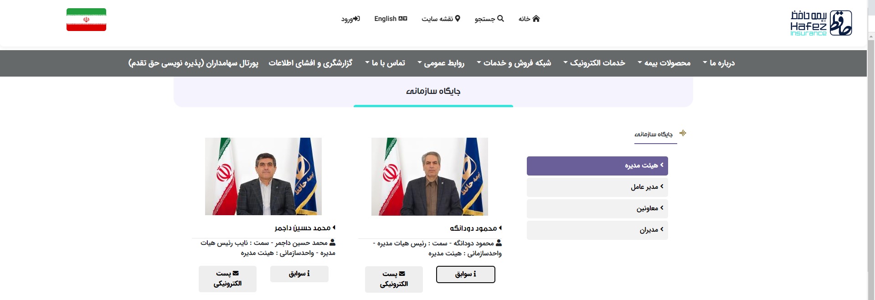
Task: Open the تماس با ما menu
Action: [385, 63]
